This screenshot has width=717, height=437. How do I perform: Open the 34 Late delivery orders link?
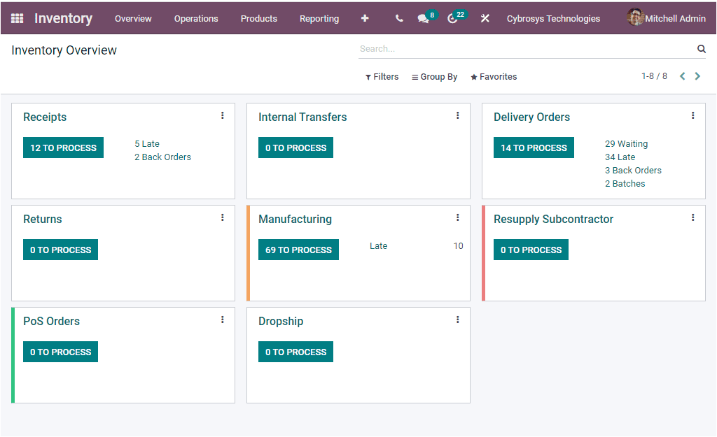pyautogui.click(x=620, y=157)
